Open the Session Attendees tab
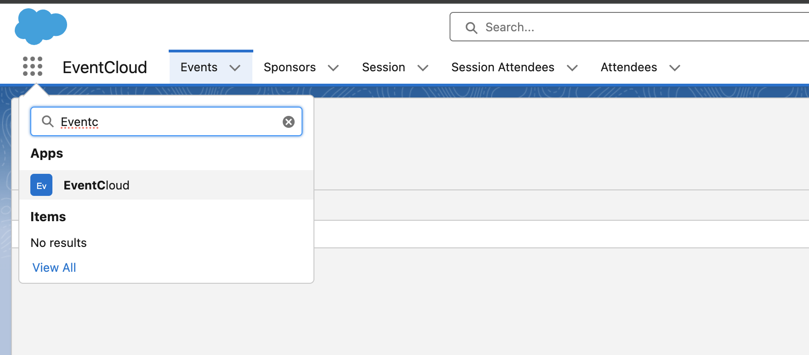Viewport: 809px width, 355px height. pyautogui.click(x=502, y=68)
